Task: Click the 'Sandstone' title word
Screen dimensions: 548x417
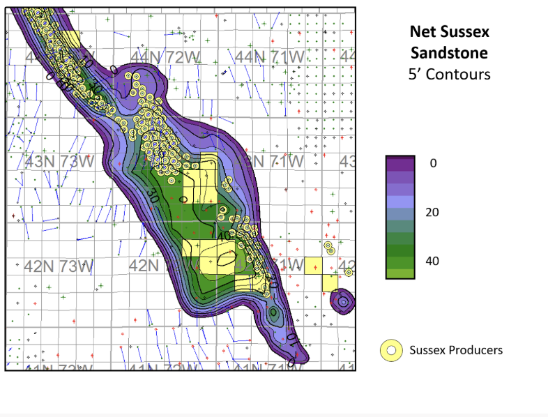Action: (x=449, y=53)
